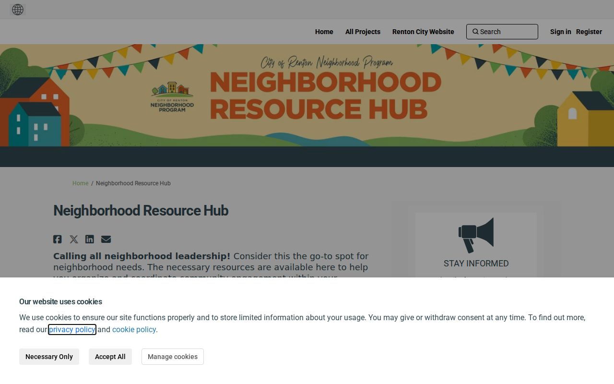Open Manage cookies settings
614x384 pixels.
[173, 357]
